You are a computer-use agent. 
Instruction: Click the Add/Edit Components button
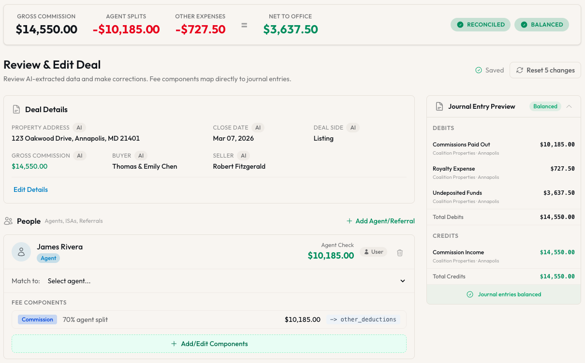pyautogui.click(x=210, y=344)
